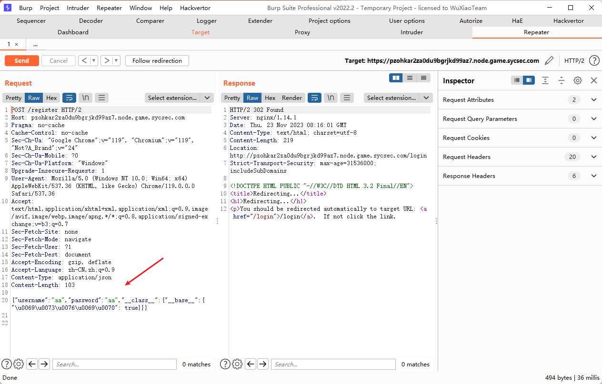This screenshot has width=602, height=384.
Task: Open the Intruder tab
Action: pos(411,32)
